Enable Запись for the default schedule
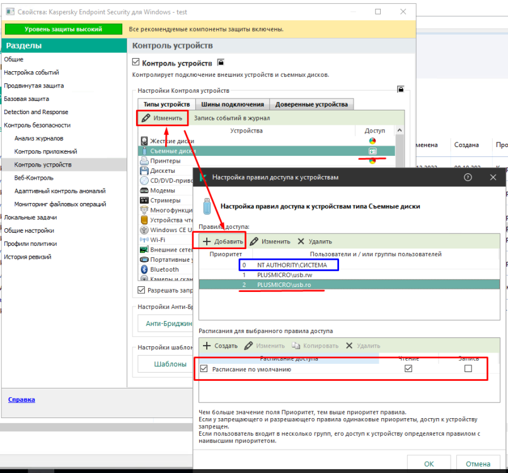Screen dimensions: 508x473 pos(468,369)
